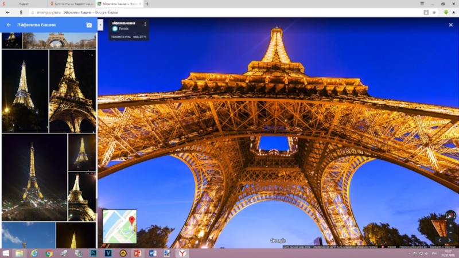Select the white-lit tower night thumbnail
The height and width of the screenshot is (258, 459).
click(x=25, y=91)
